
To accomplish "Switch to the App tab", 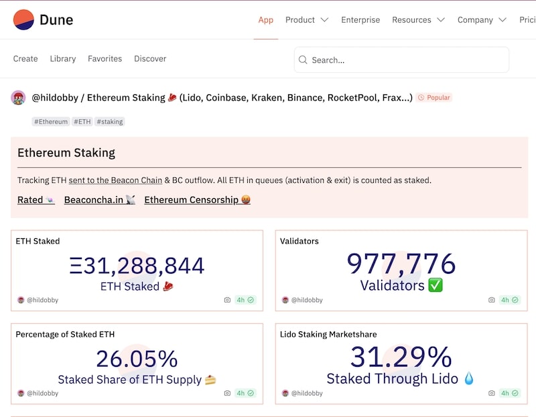I will pos(265,20).
